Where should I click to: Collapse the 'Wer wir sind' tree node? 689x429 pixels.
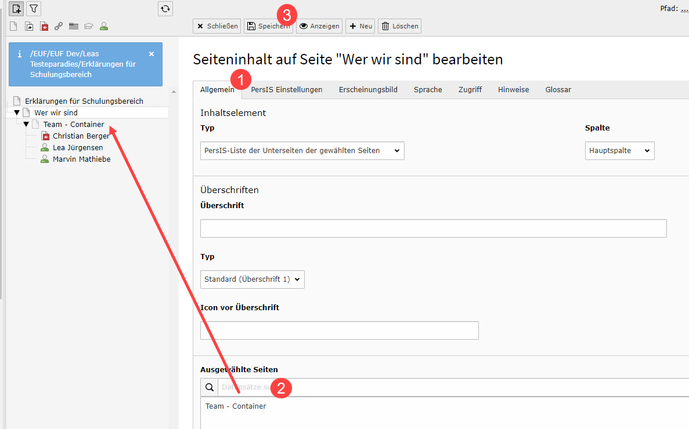click(17, 112)
